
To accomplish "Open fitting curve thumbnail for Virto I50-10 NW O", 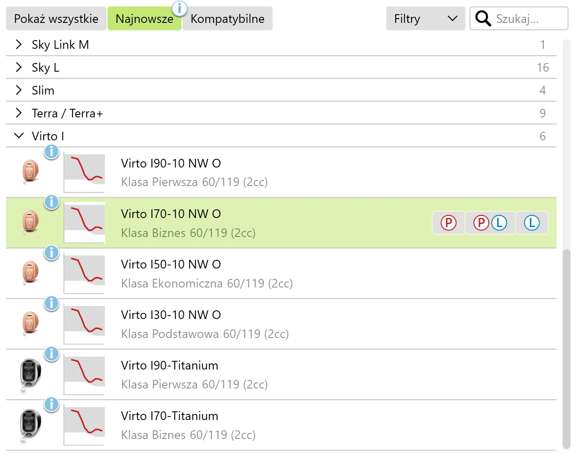I will (84, 273).
